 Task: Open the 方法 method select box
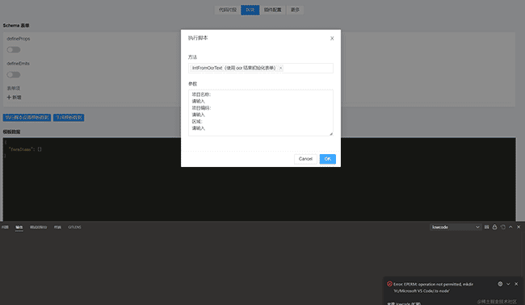(x=261, y=68)
